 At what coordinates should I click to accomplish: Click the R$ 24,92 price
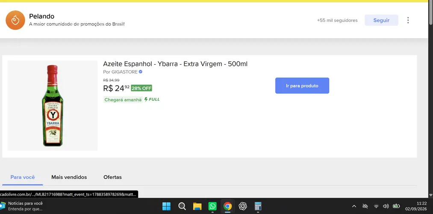click(116, 88)
